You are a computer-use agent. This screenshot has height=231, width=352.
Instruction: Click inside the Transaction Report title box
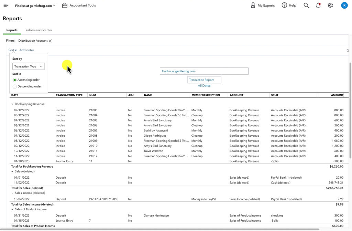pyautogui.click(x=204, y=79)
